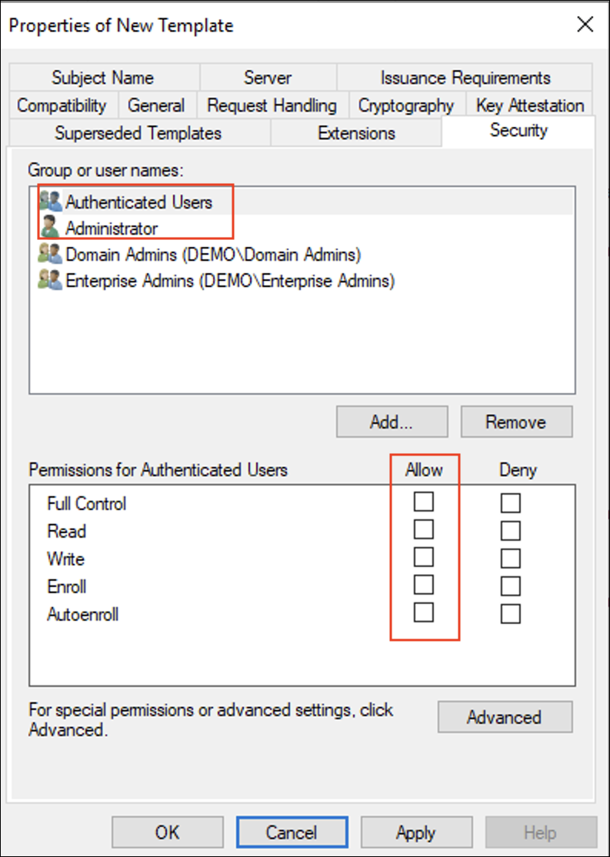Confirm with the OK button
Image resolution: width=610 pixels, height=857 pixels.
pyautogui.click(x=167, y=832)
